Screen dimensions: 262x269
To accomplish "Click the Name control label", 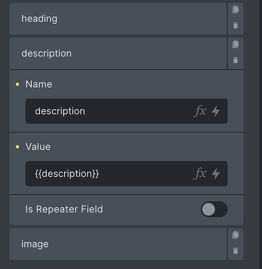I will click(x=39, y=84).
